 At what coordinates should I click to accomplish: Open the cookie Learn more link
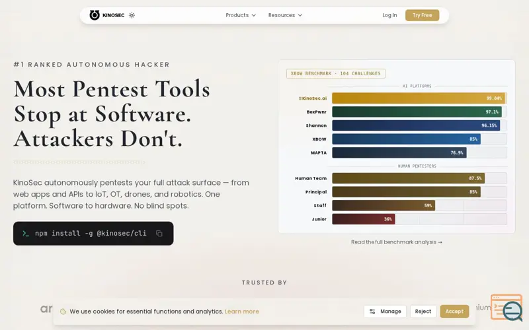click(x=241, y=312)
